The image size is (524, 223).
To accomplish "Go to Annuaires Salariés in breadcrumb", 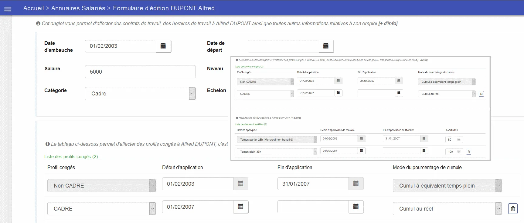I will [x=78, y=8].
